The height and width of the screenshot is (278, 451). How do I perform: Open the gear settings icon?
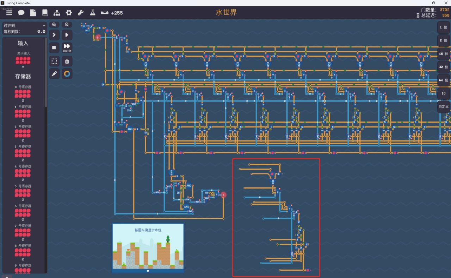click(69, 13)
